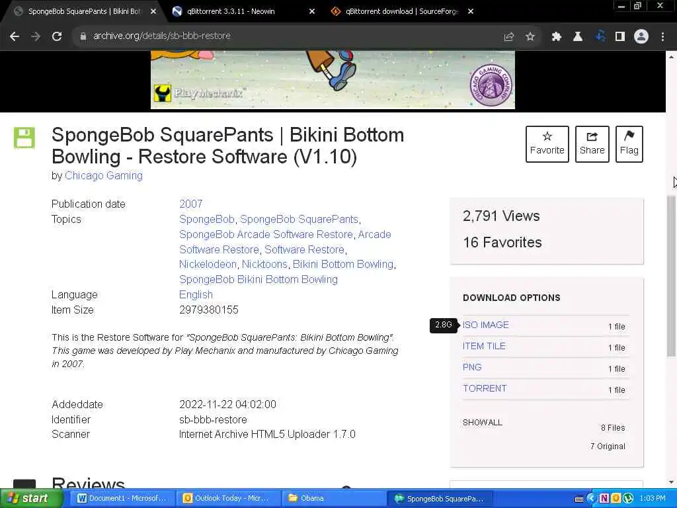
Task: Click the green floppy disk software icon
Action: click(x=24, y=138)
